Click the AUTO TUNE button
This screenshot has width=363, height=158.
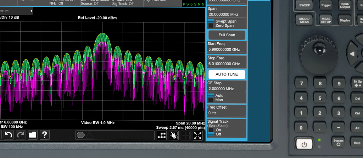click(x=227, y=74)
